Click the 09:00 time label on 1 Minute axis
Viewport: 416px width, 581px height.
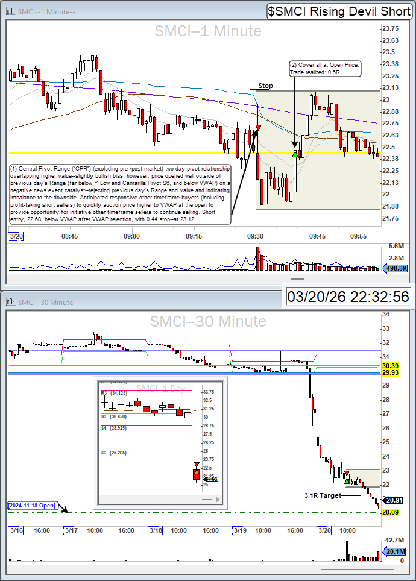click(x=131, y=236)
